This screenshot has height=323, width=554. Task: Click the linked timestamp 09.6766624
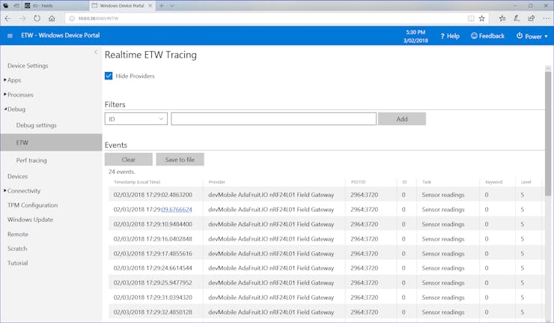click(177, 209)
